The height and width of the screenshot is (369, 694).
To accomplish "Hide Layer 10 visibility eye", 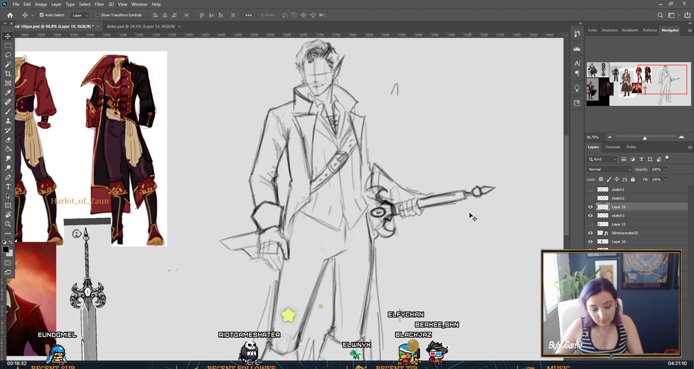I will point(590,242).
